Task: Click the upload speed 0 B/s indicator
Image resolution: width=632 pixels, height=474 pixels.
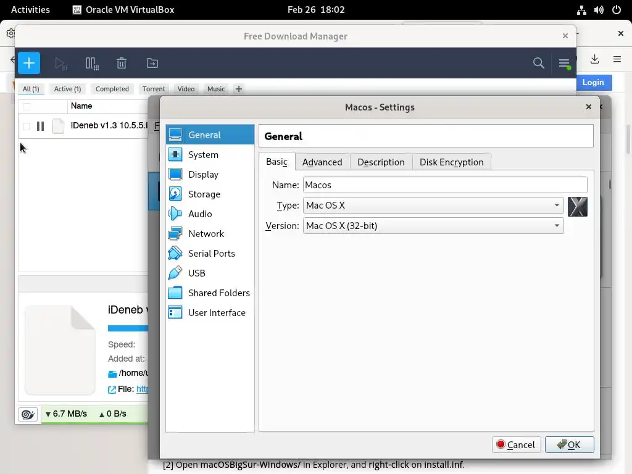Action: click(113, 414)
